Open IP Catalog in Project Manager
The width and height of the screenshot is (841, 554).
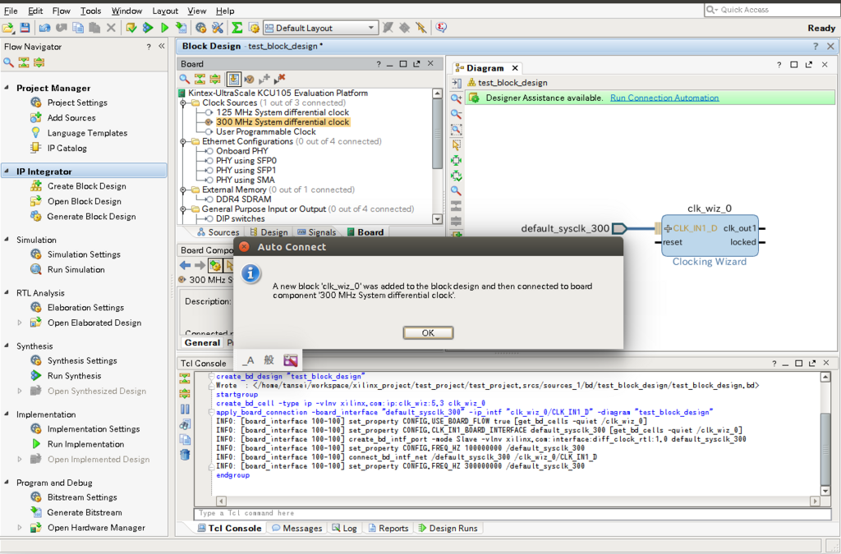67,148
